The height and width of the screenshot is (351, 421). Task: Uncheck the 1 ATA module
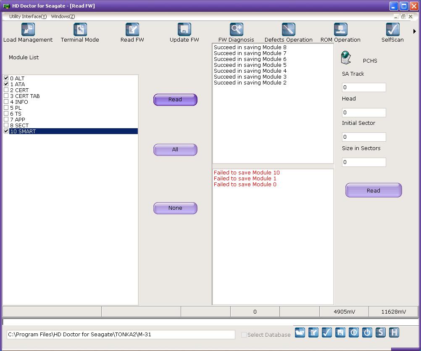(6, 84)
